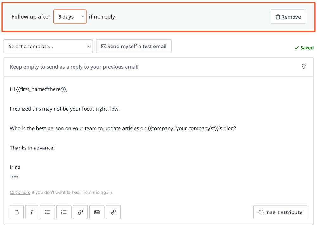Toggle italic formatting in the editor
The height and width of the screenshot is (228, 317).
(32, 212)
